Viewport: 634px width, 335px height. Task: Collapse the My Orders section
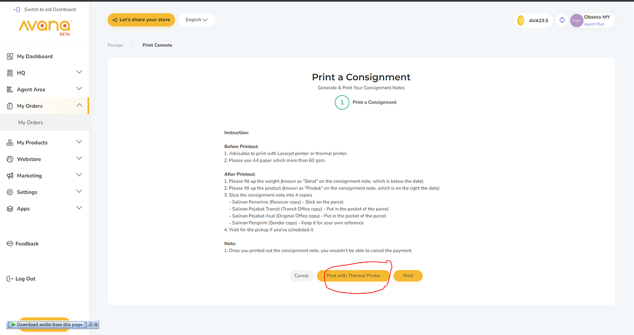click(x=79, y=105)
